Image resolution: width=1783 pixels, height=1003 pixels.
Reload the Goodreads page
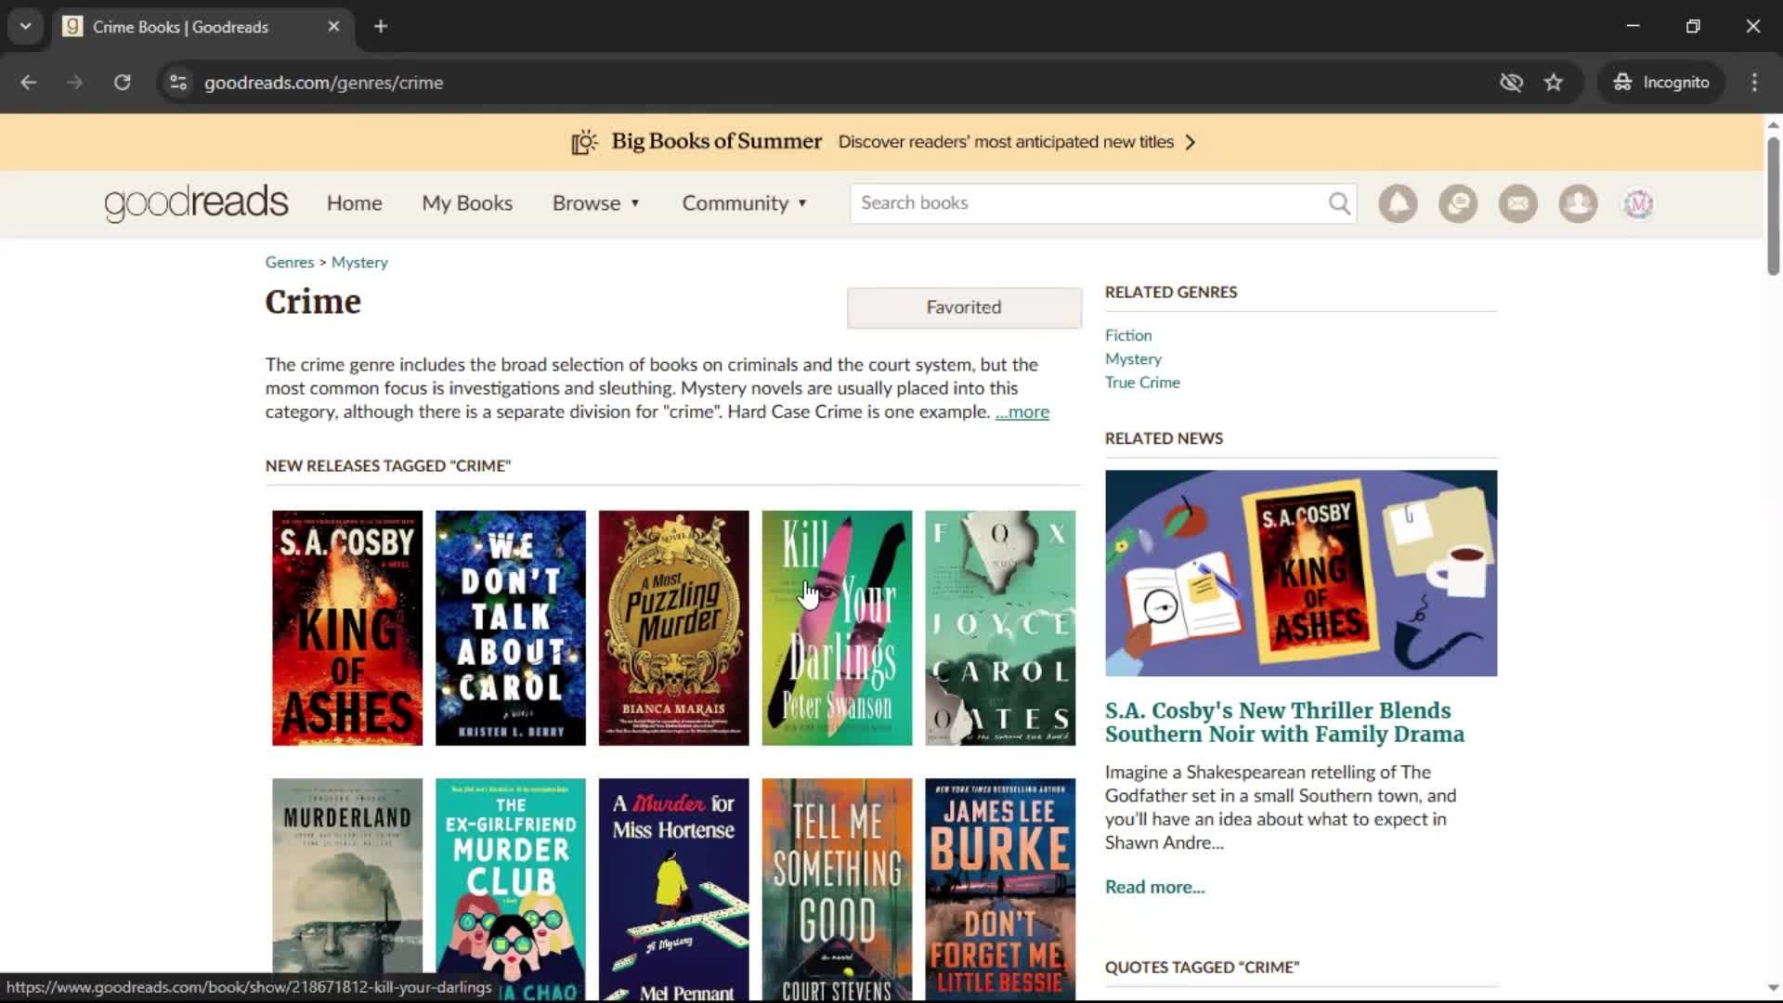[122, 83]
